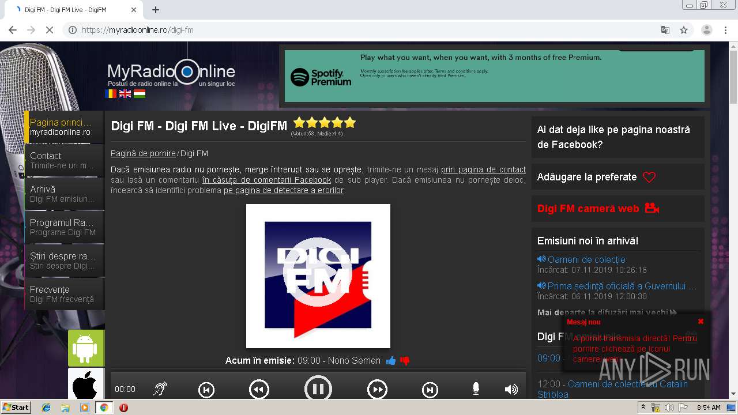738x415 pixels.
Task: Click the MyRadioOnline site logo
Action: (171, 72)
